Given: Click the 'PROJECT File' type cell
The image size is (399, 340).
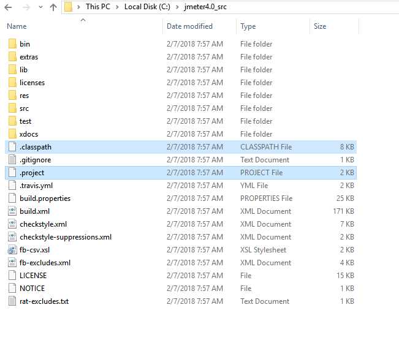Looking at the screenshot, I should pyautogui.click(x=262, y=172).
